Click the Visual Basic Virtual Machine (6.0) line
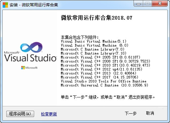Screen dimensions: 170x123 [x=94, y=45]
